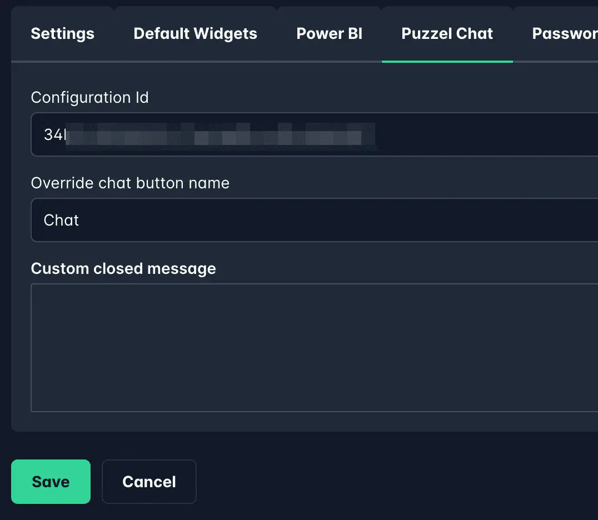
Task: Open the Default Widgets tab
Action: click(195, 33)
